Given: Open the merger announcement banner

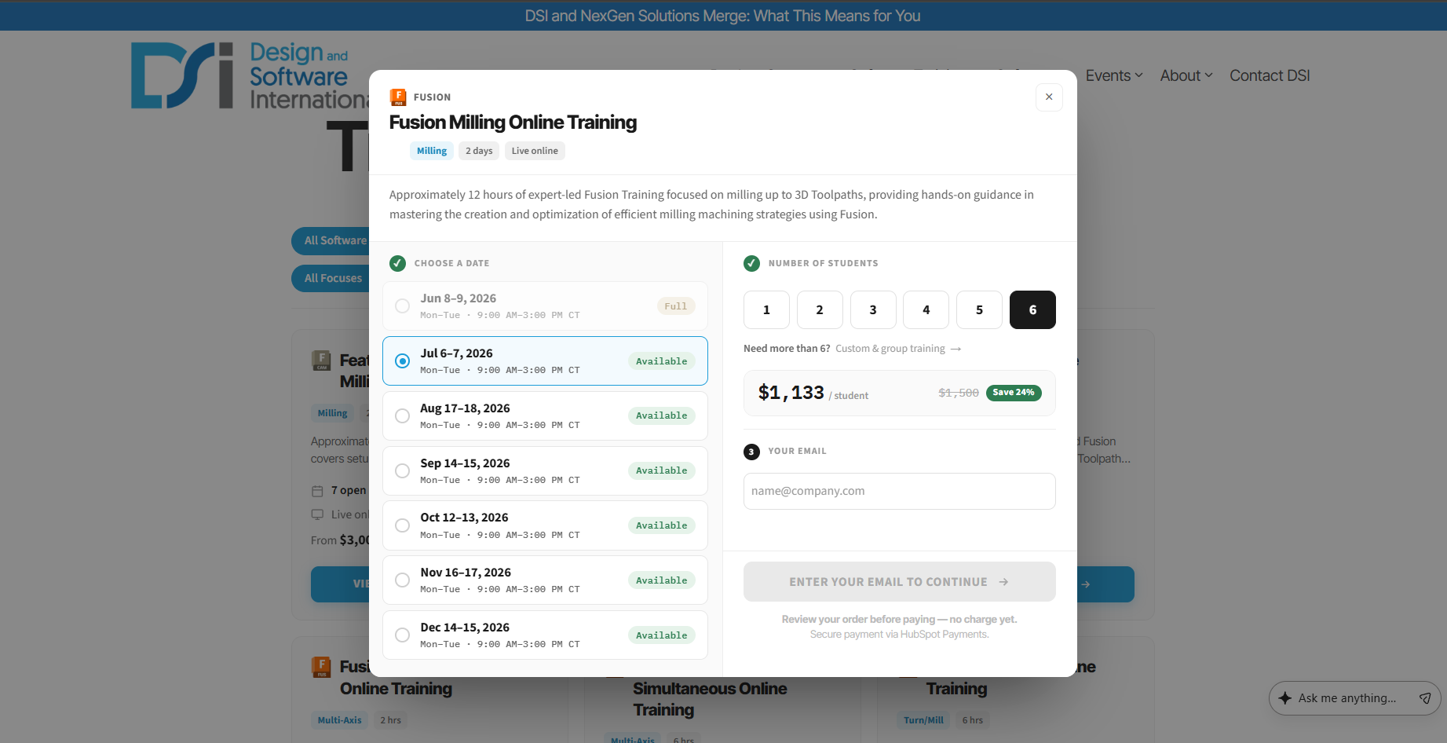Looking at the screenshot, I should [x=723, y=16].
